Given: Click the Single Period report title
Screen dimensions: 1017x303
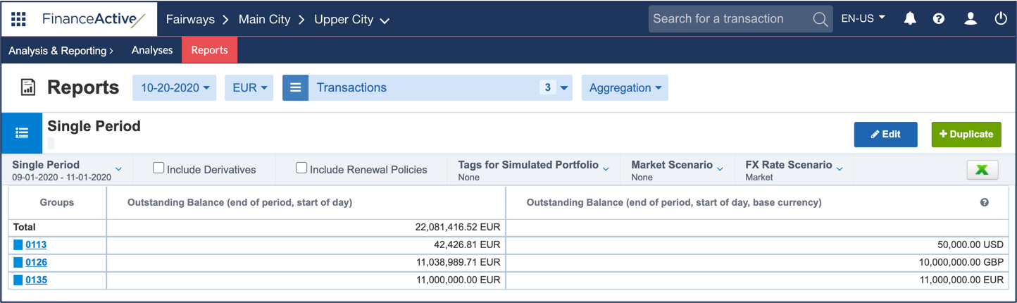Looking at the screenshot, I should tap(94, 126).
